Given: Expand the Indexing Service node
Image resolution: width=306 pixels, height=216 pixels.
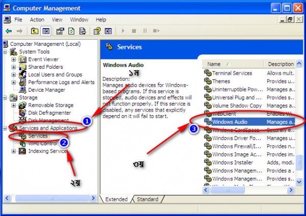Looking at the screenshot, I should click(x=13, y=151).
